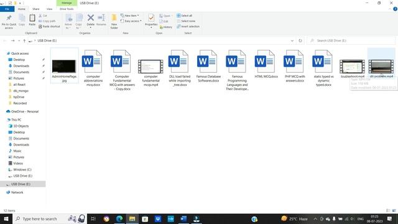Open Windows (C:) drive

(x=22, y=170)
